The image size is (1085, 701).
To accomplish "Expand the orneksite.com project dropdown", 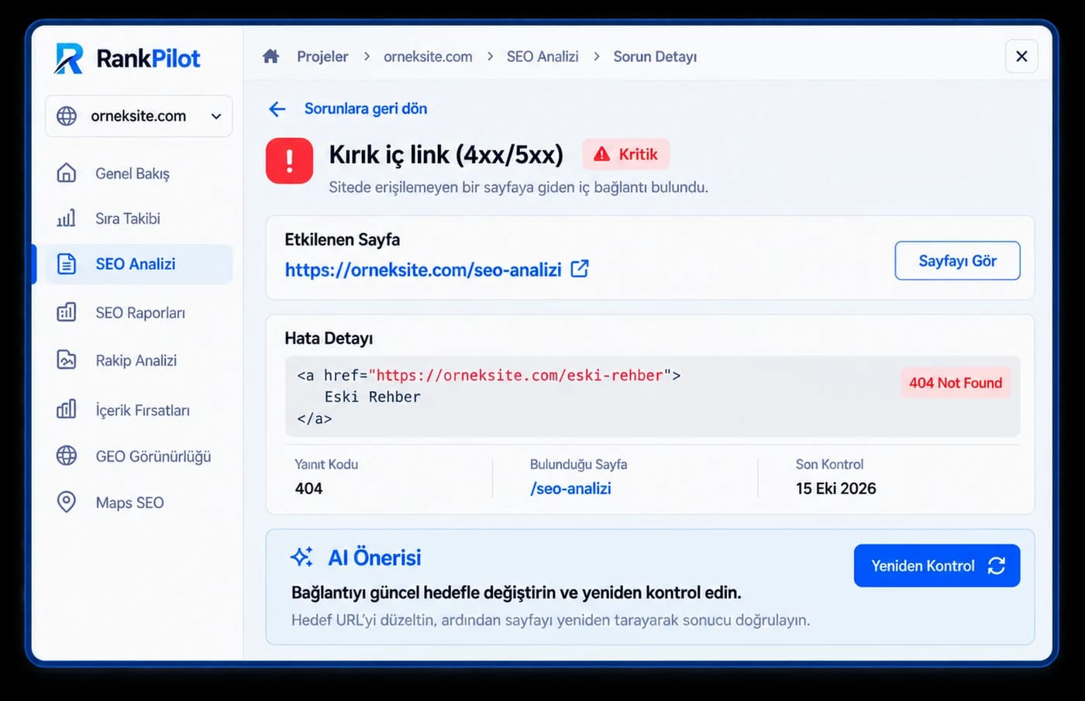I will point(139,116).
